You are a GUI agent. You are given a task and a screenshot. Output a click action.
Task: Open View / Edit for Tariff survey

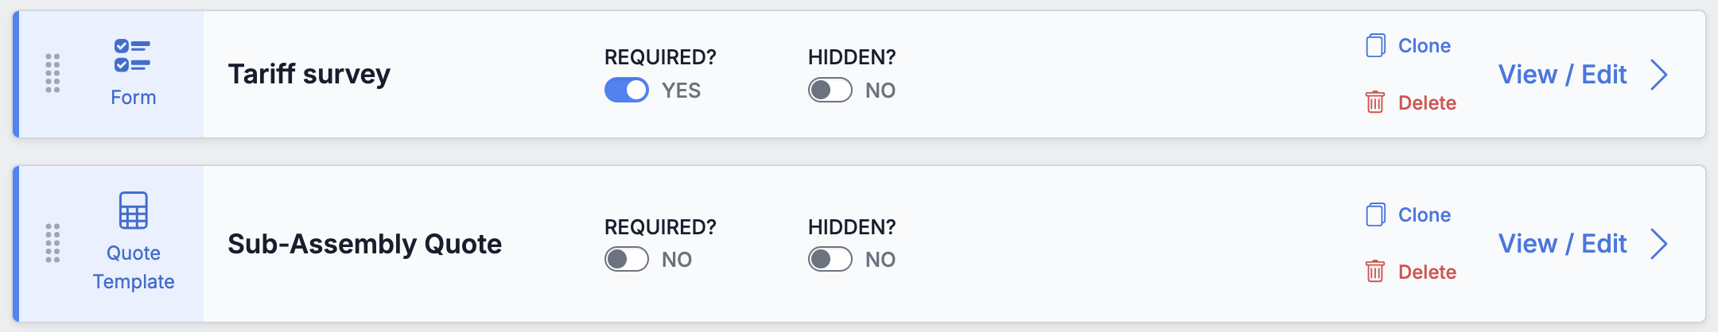coord(1562,75)
